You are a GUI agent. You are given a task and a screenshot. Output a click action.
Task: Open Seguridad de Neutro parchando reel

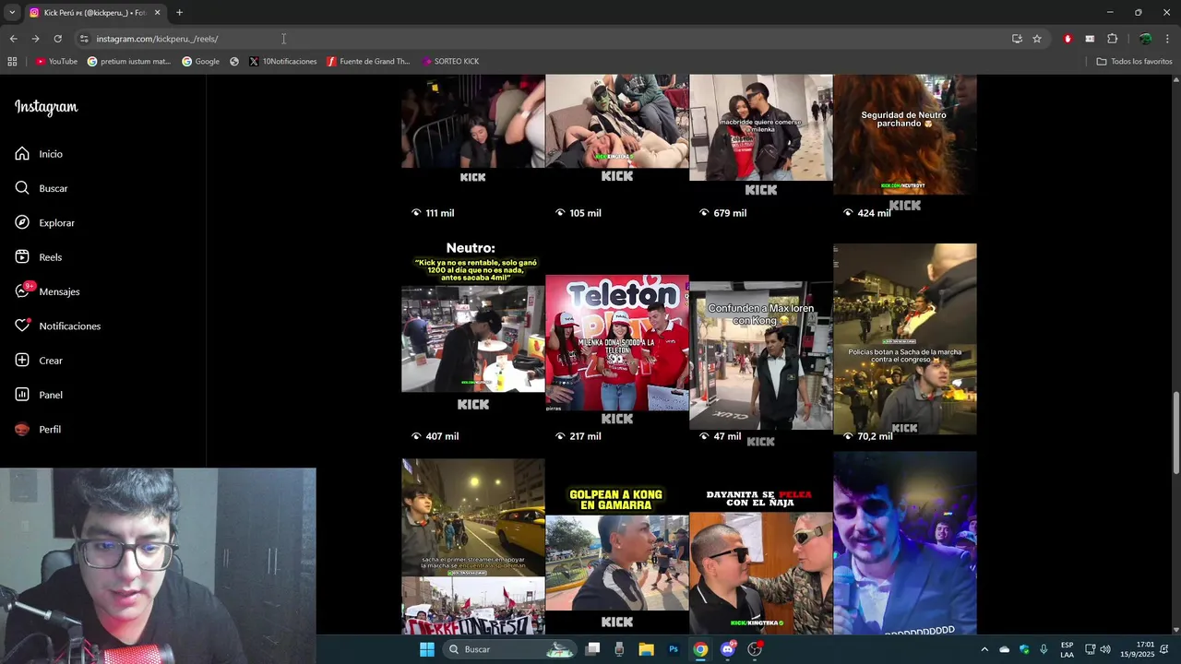point(904,148)
